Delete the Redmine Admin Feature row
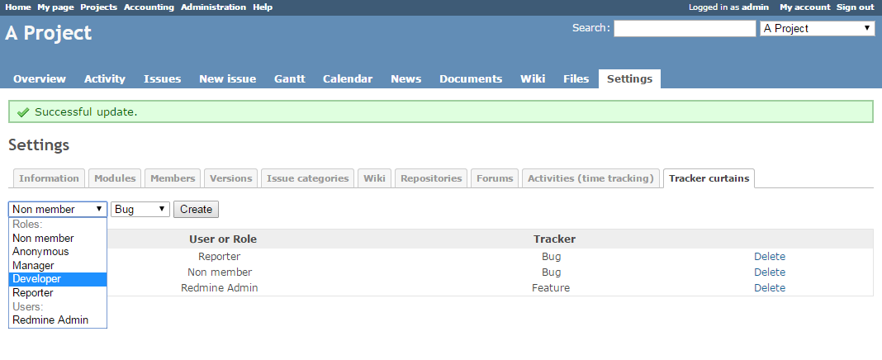 click(769, 288)
